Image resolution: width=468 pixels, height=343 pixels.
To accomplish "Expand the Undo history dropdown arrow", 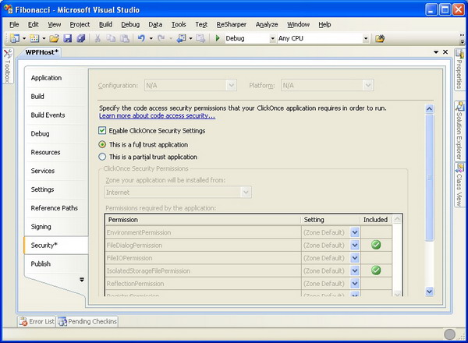I will [151, 38].
